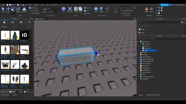186x104 pixels.
Task: Open dropdown arrow under Effects
Action: tap(146, 14)
